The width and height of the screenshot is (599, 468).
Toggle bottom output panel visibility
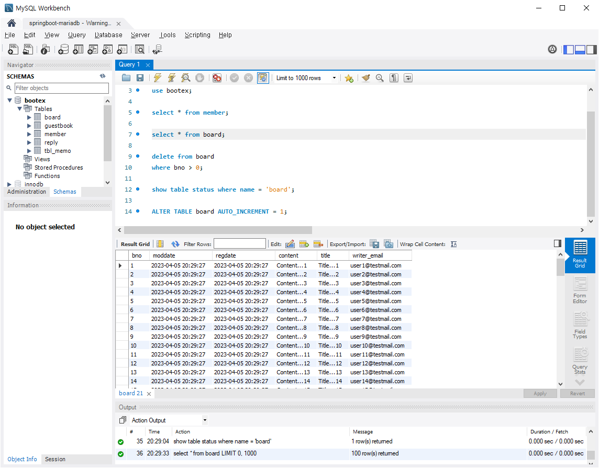[x=580, y=49]
